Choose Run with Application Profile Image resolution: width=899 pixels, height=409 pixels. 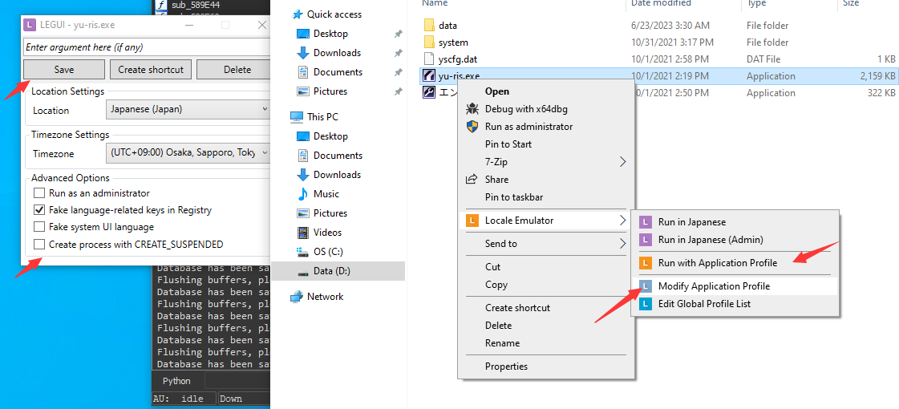click(718, 263)
